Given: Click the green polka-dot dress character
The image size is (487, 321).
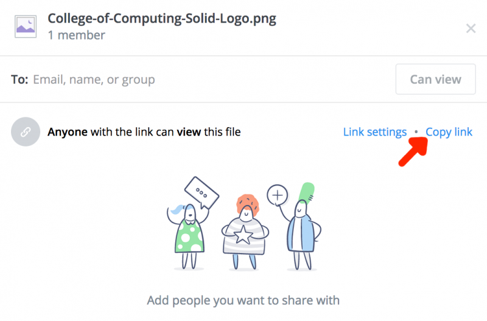Looking at the screenshot, I should click(x=189, y=234).
